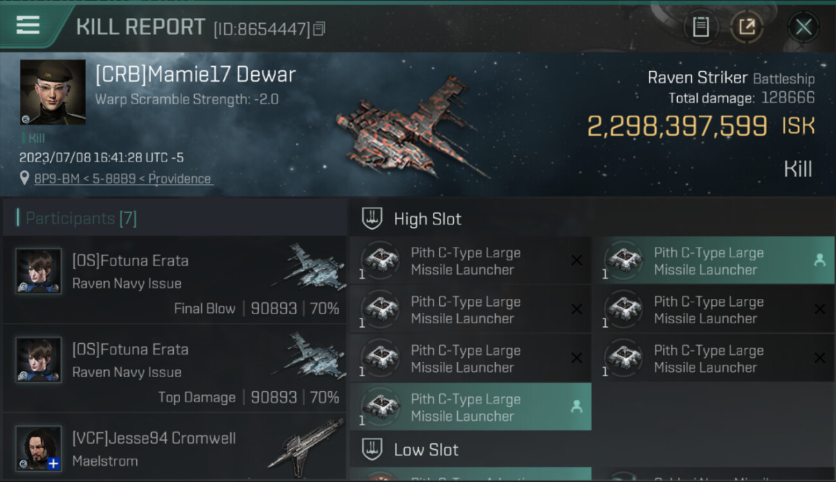
Task: Click first Pith C-Type launcher icon
Action: coord(380,260)
